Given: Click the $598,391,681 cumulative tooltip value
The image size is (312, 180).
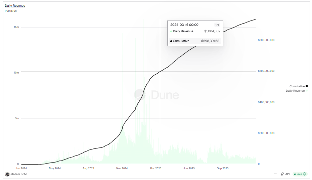Looking at the screenshot, I should click(211, 41).
